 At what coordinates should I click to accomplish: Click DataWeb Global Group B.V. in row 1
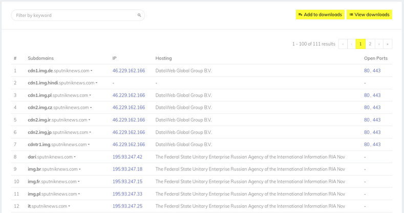(183, 70)
